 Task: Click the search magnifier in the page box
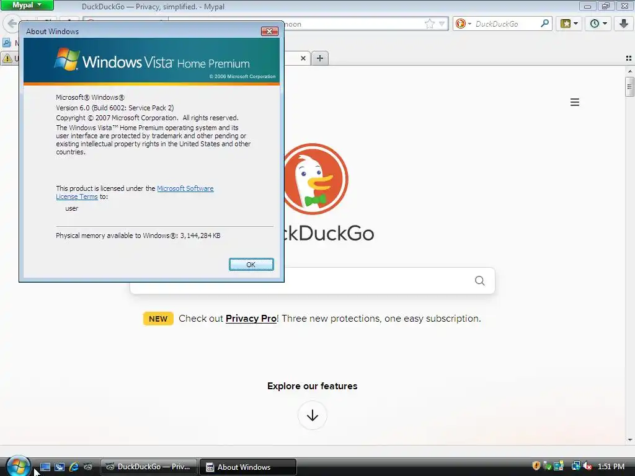click(x=480, y=281)
